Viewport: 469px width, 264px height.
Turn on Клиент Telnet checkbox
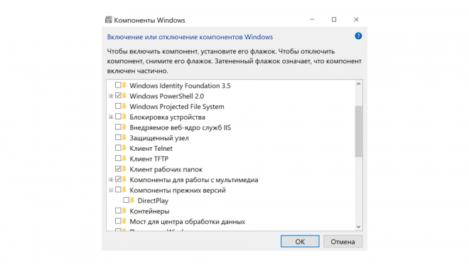click(x=118, y=148)
